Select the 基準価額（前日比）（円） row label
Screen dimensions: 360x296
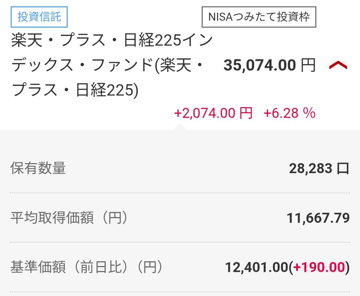point(87,267)
